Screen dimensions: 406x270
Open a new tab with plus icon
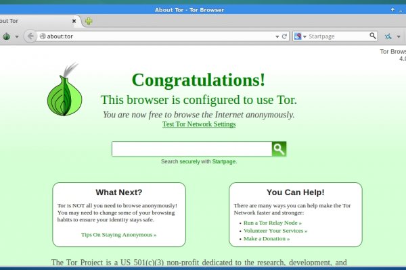click(89, 21)
